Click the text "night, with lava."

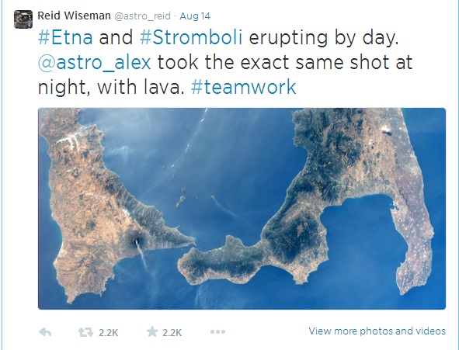pos(111,88)
